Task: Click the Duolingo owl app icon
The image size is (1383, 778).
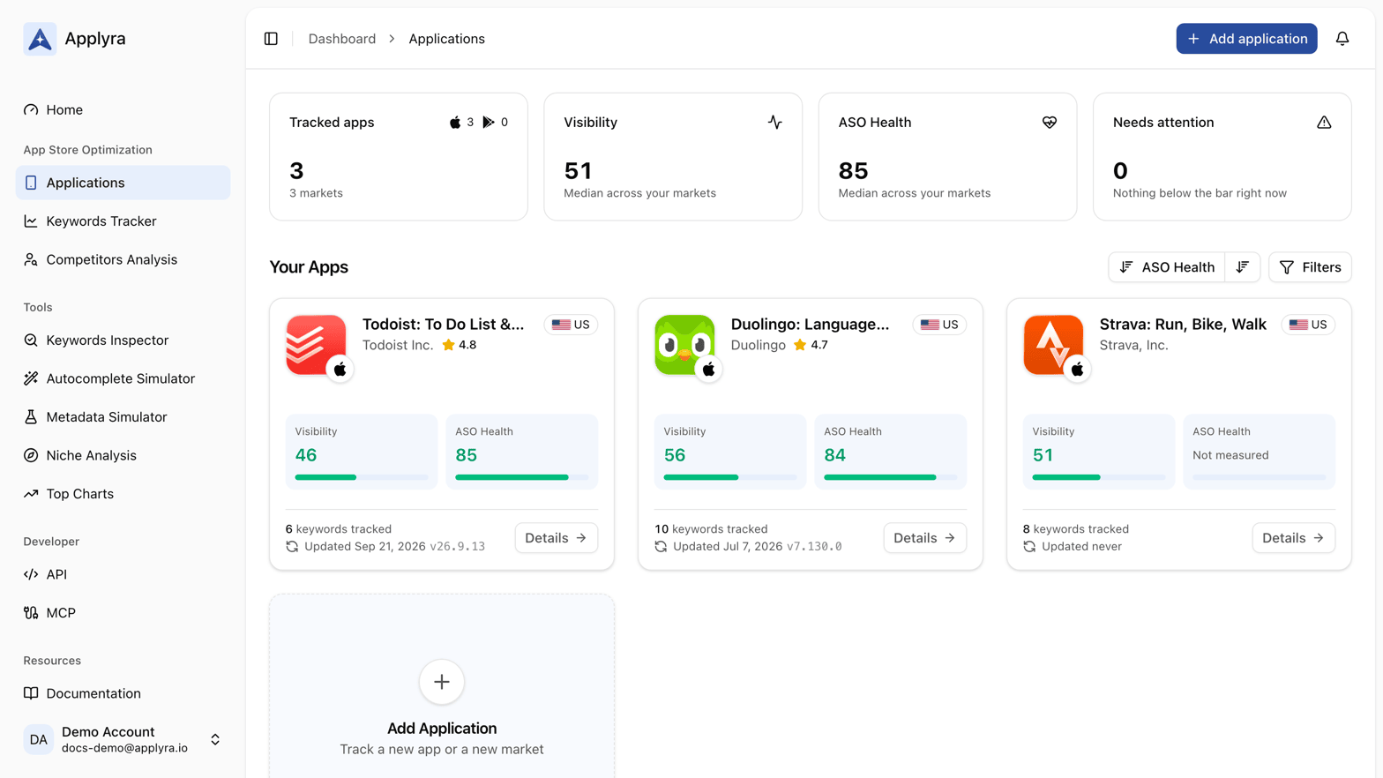Action: 684,345
